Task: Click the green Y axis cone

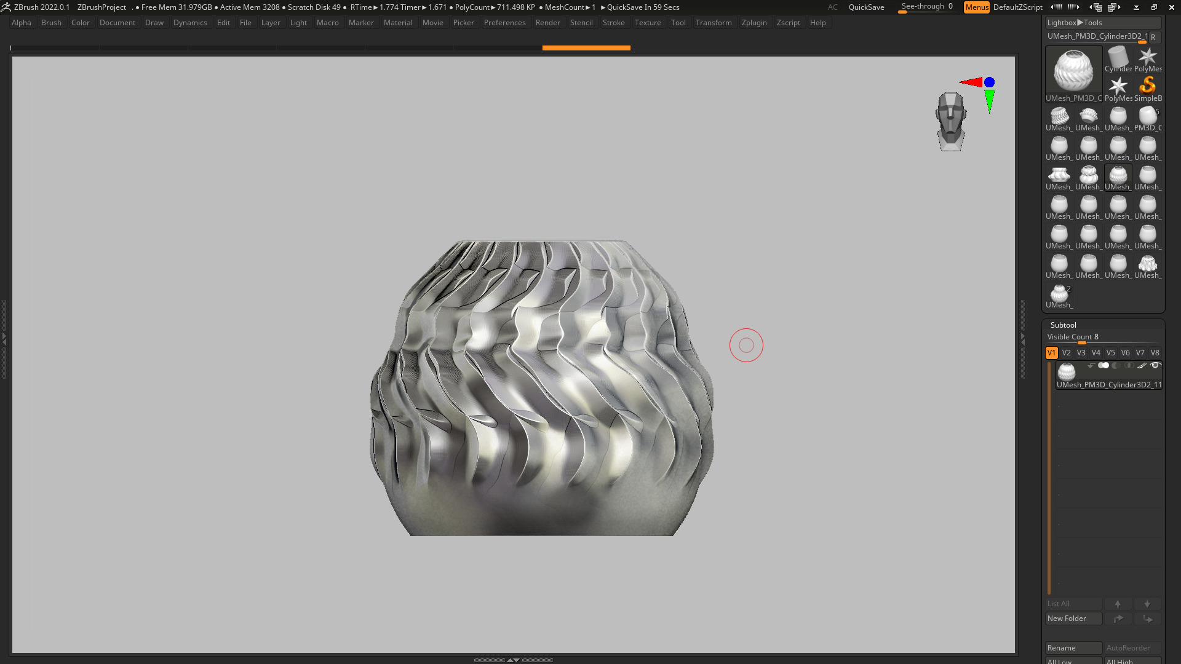Action: [989, 101]
